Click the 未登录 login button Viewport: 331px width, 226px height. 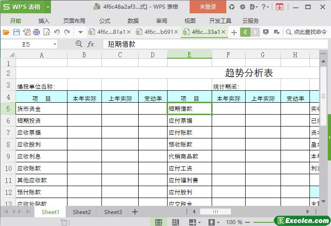click(208, 7)
